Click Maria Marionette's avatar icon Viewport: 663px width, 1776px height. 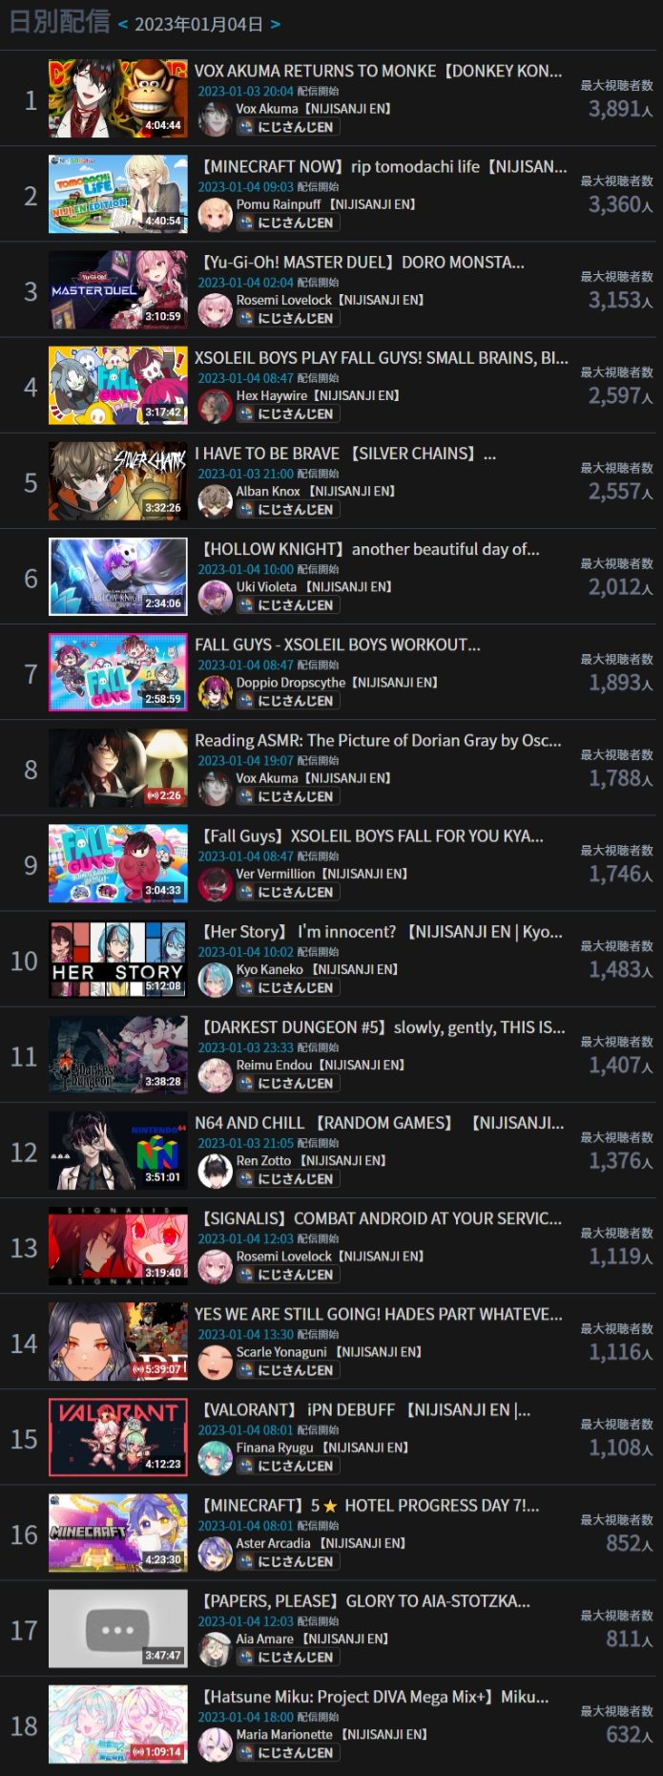[215, 1744]
